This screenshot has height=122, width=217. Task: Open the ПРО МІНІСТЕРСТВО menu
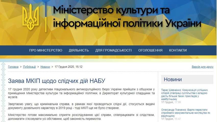click(x=46, y=50)
